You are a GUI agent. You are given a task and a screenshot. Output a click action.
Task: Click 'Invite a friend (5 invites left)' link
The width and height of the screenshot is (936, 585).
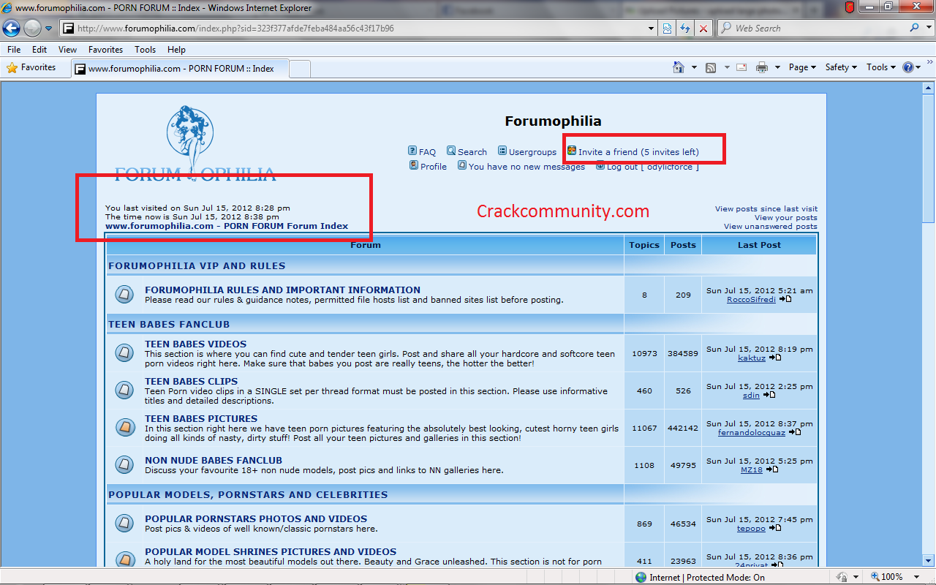[x=638, y=152]
